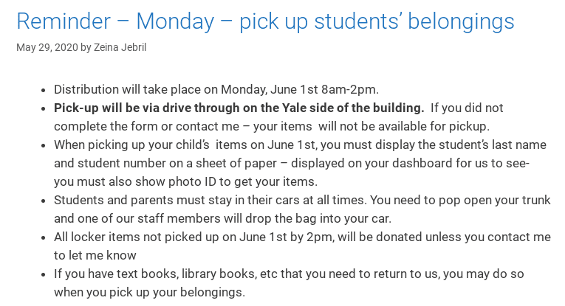Click the line about staff dropping the bag into your car
The height and width of the screenshot is (306, 565).
pos(222,218)
